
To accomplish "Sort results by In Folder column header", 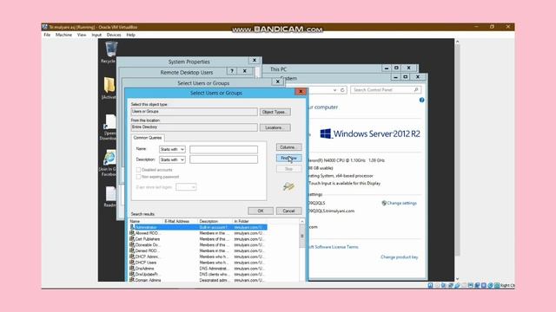I will 249,221.
